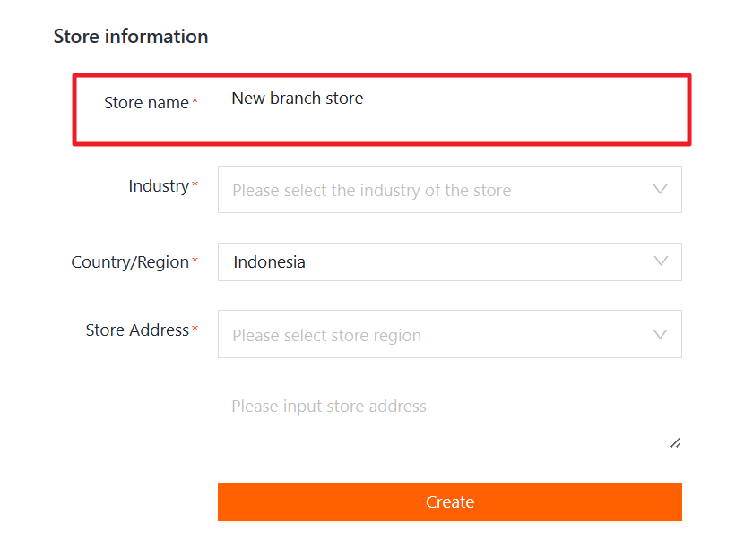Click the Store name label

tap(146, 103)
